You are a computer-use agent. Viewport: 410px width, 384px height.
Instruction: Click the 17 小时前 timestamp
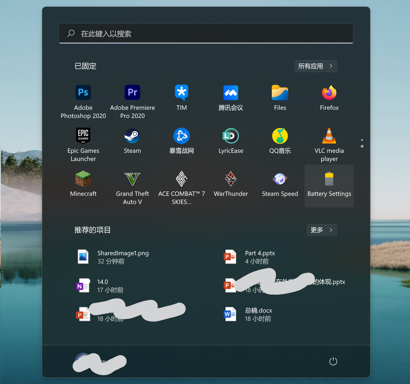(110, 290)
